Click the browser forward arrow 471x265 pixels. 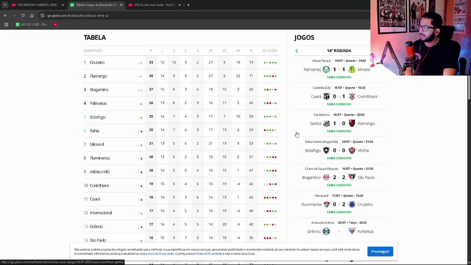[x=14, y=15]
